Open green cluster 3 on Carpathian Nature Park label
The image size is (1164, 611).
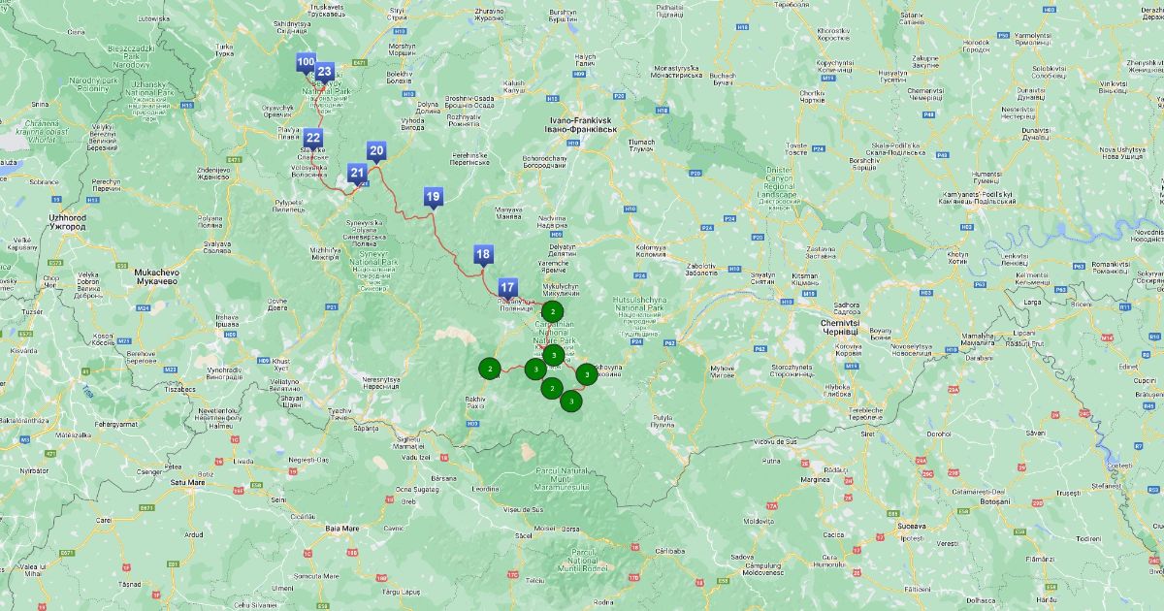pos(553,356)
